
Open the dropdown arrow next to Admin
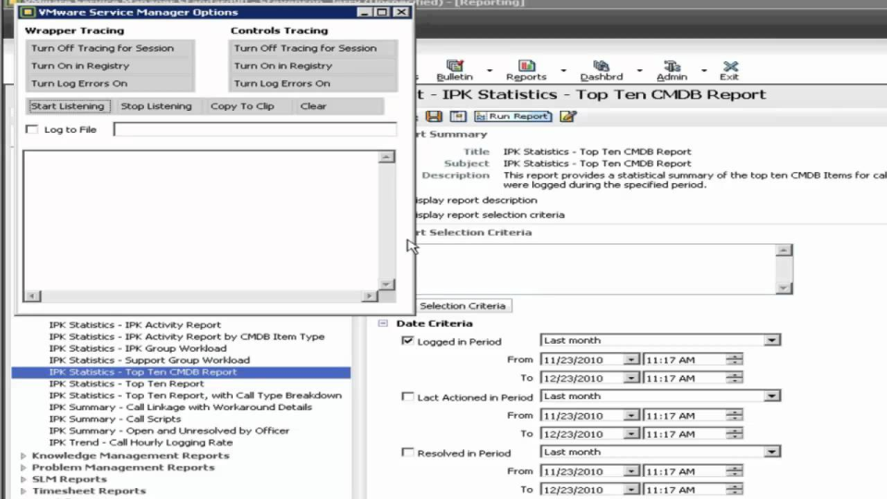(704, 71)
